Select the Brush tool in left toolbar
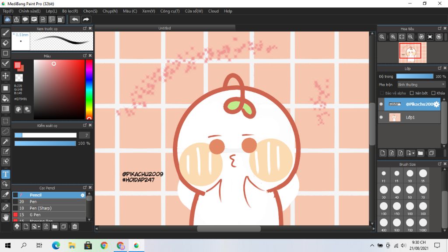 tap(5, 32)
